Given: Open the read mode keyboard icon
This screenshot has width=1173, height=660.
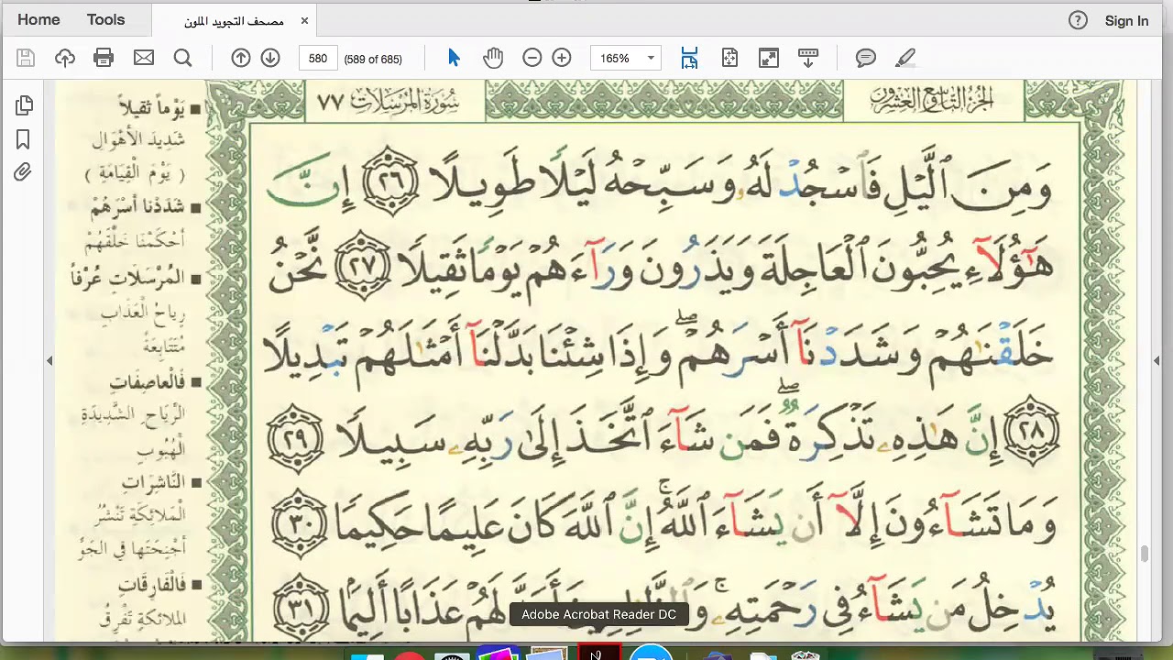Looking at the screenshot, I should (808, 58).
